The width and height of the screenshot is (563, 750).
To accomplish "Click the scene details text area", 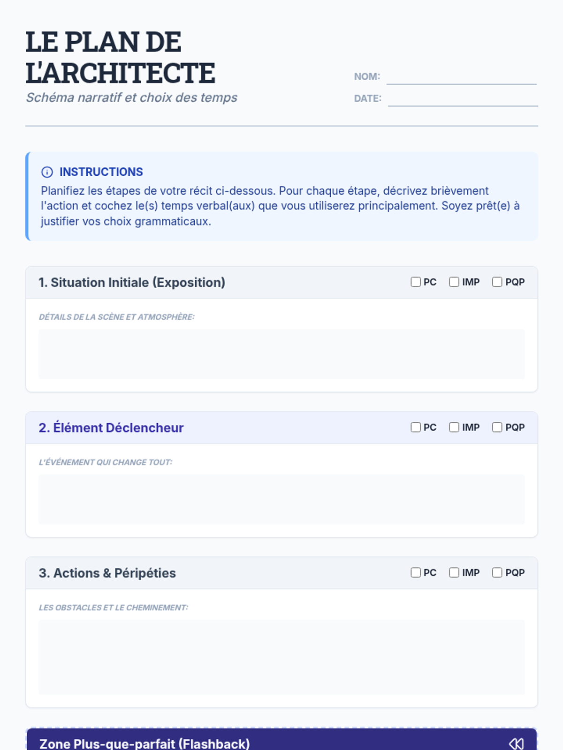I will [281, 354].
